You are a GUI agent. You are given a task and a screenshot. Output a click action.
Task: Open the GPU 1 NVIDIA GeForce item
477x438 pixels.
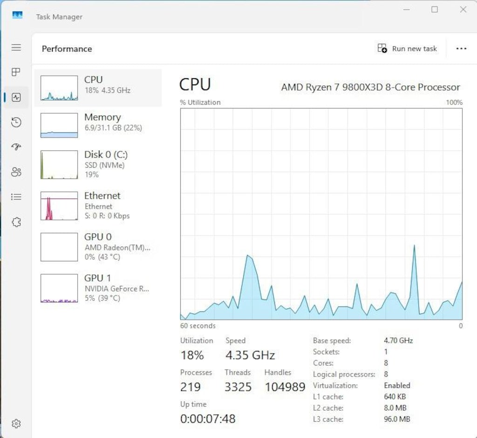click(x=98, y=288)
